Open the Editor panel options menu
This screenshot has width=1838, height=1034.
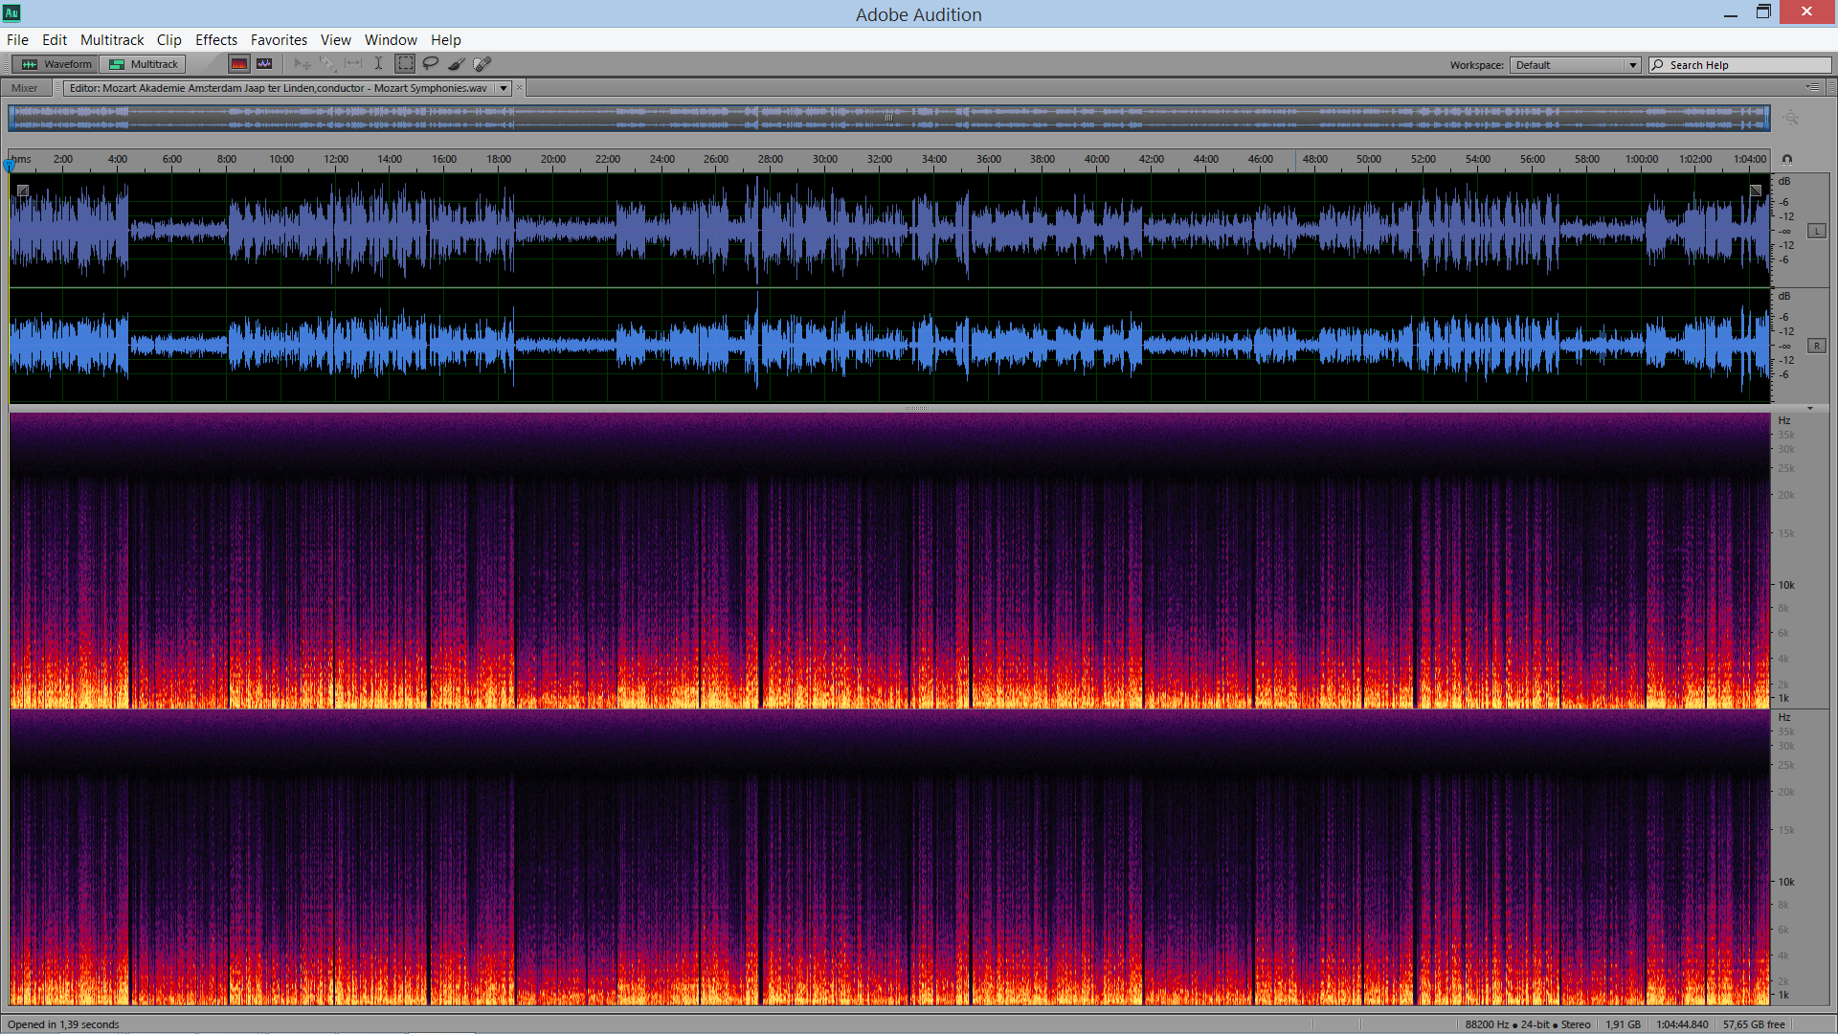[1813, 87]
